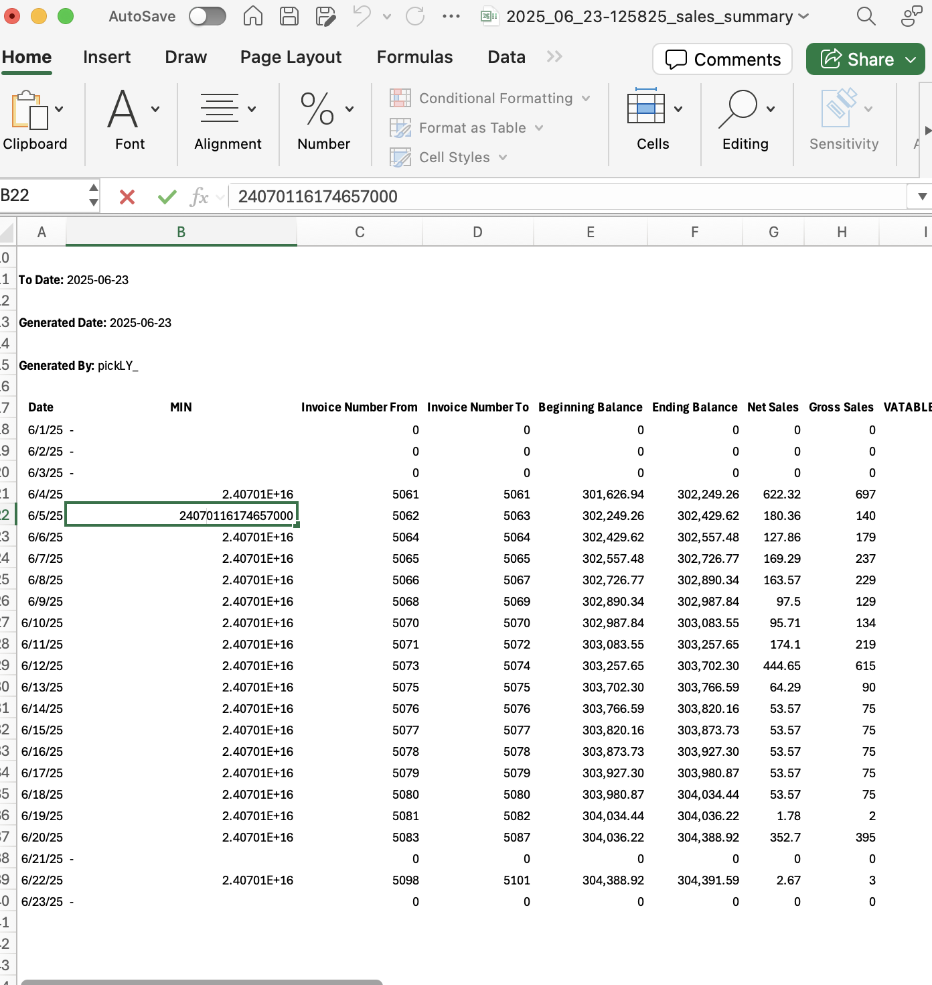Image resolution: width=932 pixels, height=985 pixels.
Task: Open the Clipboard paste icon
Action: click(x=29, y=110)
